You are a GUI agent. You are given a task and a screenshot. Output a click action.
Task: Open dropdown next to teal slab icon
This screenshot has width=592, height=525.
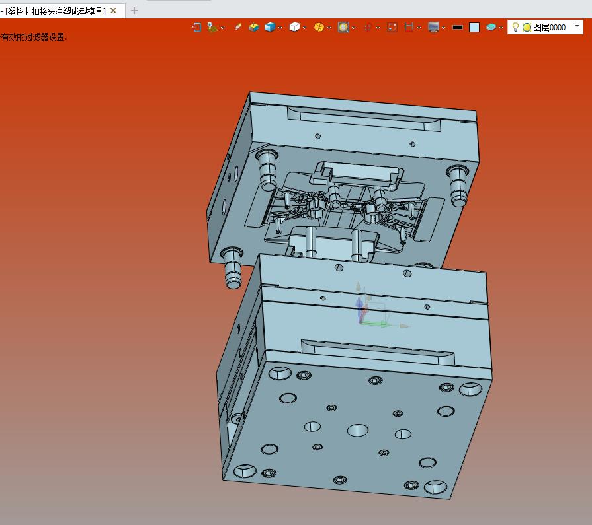[501, 28]
